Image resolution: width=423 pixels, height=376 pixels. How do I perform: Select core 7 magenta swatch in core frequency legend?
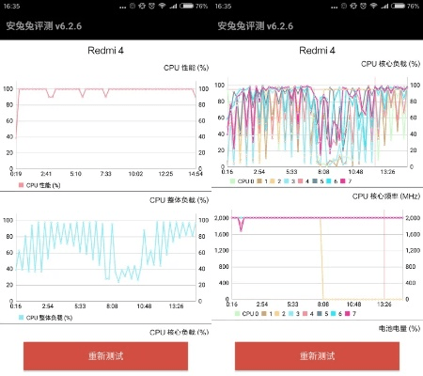tap(347, 313)
